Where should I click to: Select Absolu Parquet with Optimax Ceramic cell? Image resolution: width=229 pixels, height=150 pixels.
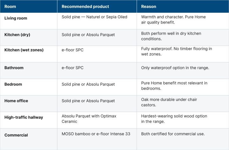click(x=89, y=119)
